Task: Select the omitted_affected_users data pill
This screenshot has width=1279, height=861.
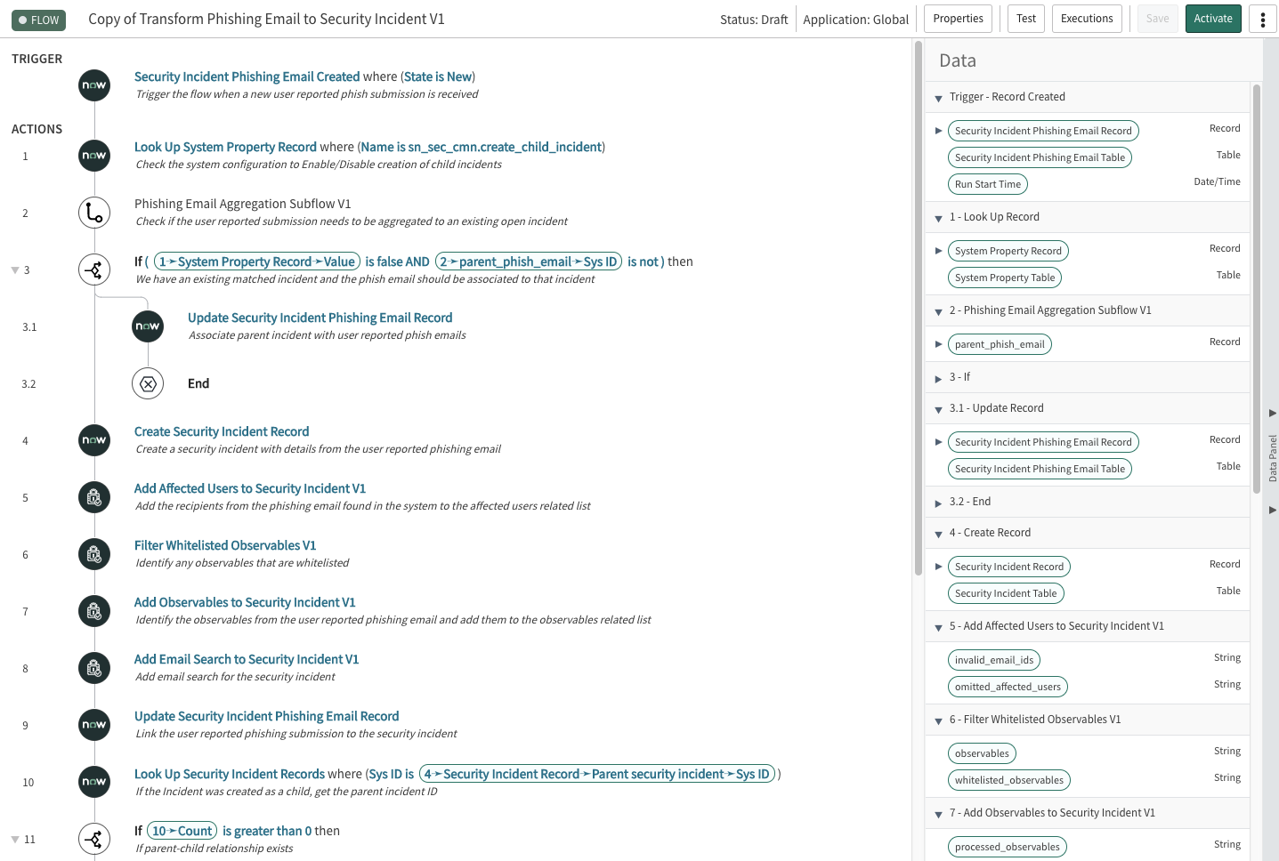Action: click(x=1008, y=687)
